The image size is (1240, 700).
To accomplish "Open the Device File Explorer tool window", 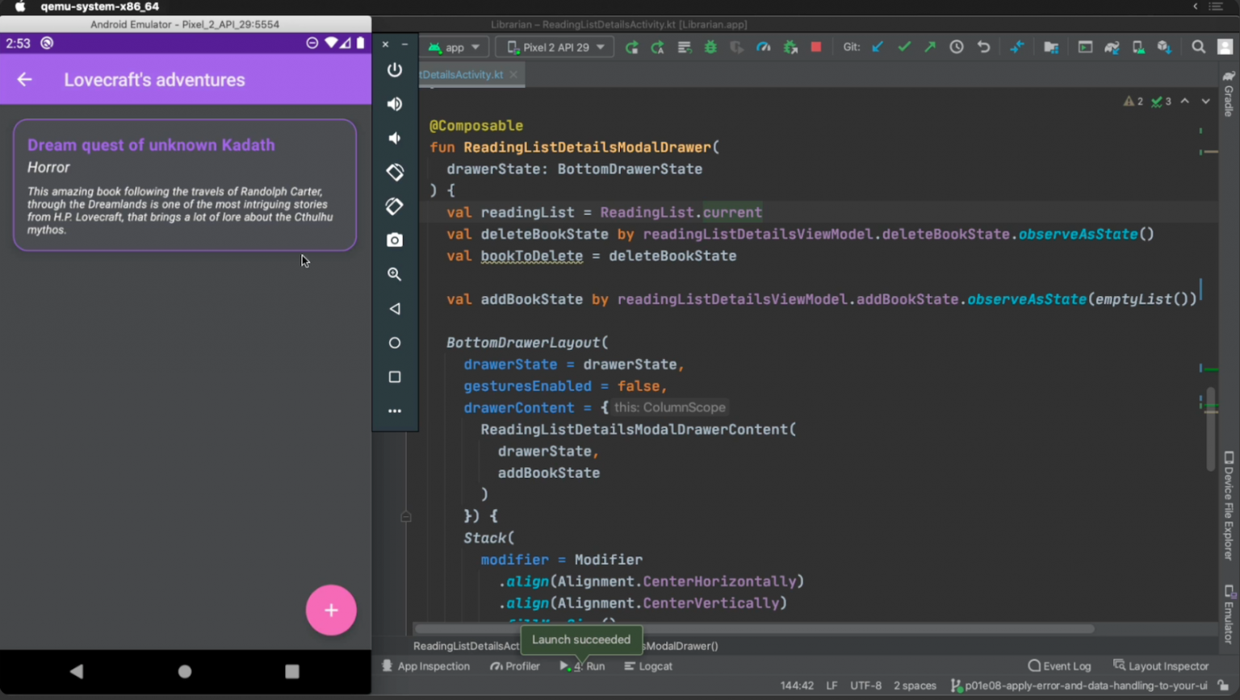I will (1229, 505).
